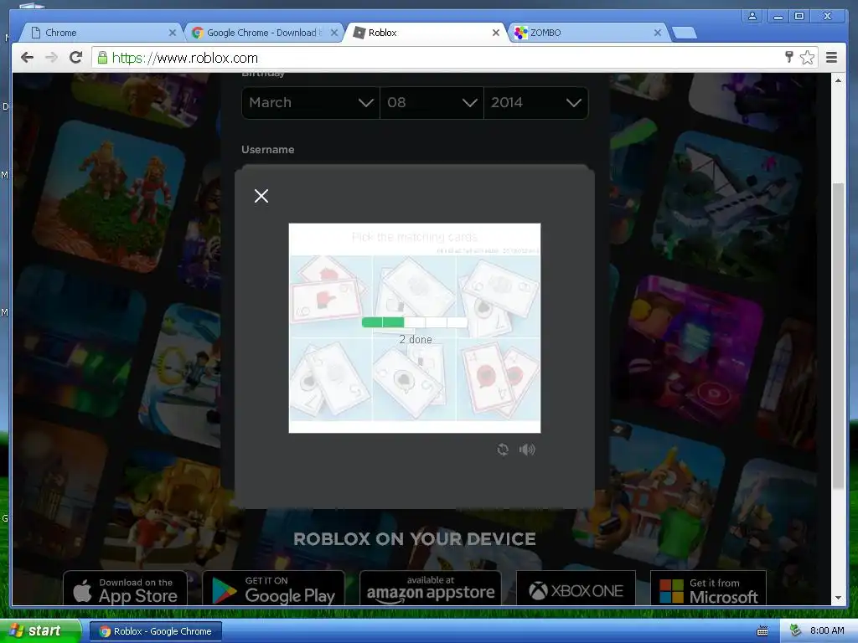Click the system tray clock 8:00 AM

[827, 631]
